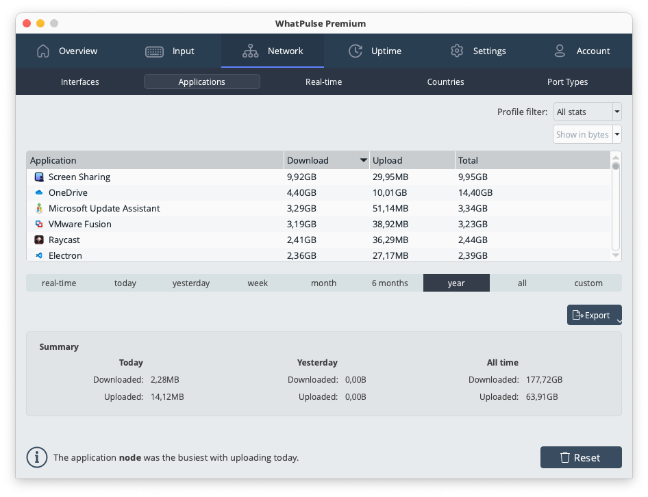The height and width of the screenshot is (497, 648).
Task: Click the Raycast app icon
Action: 39,240
